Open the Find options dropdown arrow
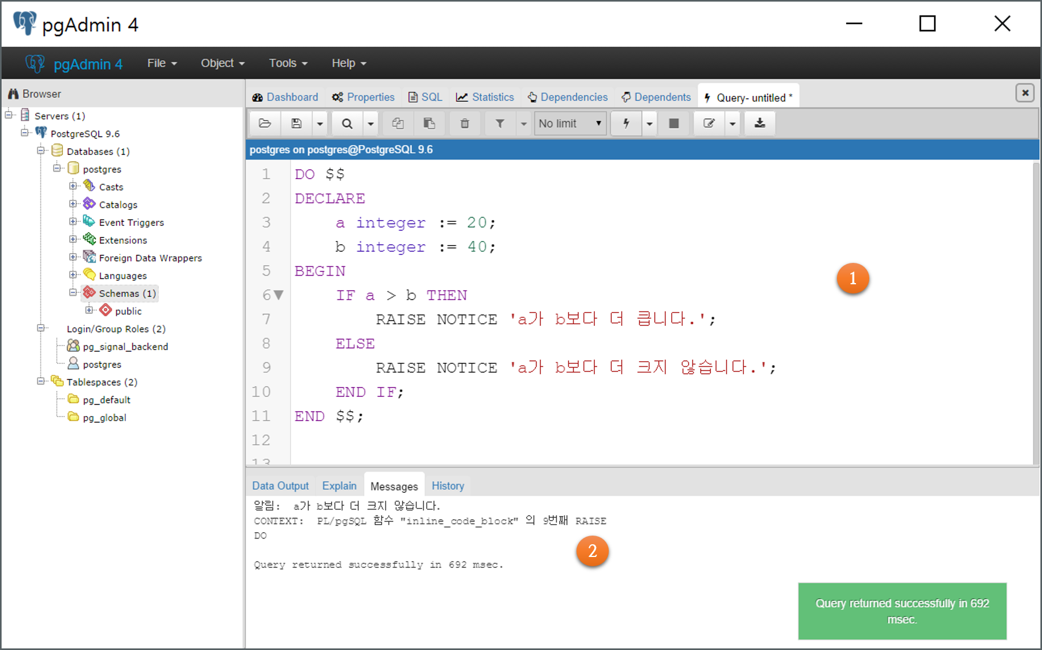Viewport: 1042px width, 650px height. click(371, 123)
